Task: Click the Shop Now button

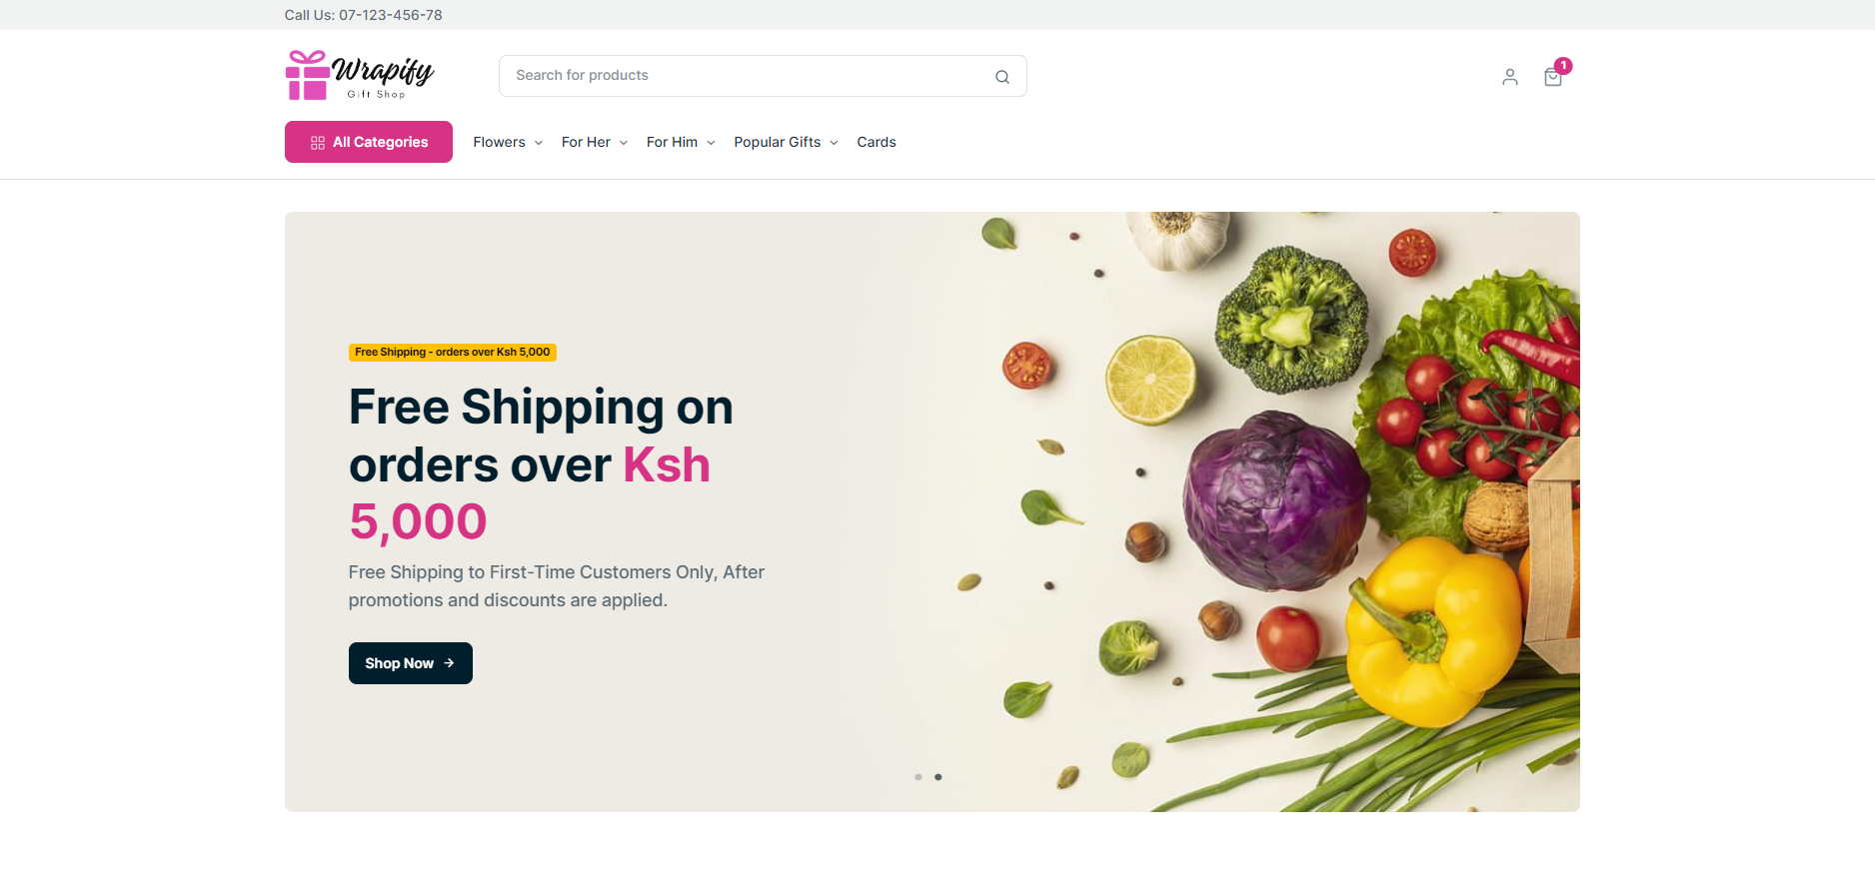Action: (x=411, y=663)
